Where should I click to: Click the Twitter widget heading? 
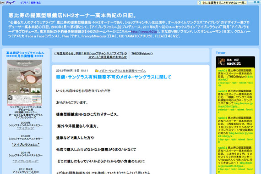[x=221, y=53]
